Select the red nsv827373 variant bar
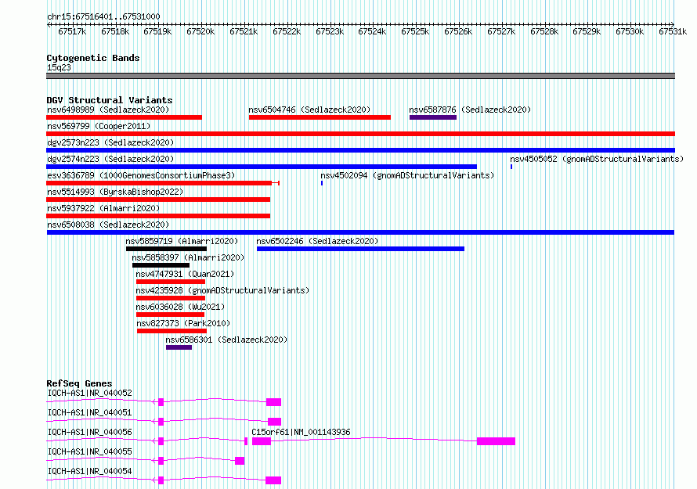This screenshot has height=489, width=697. [x=172, y=331]
